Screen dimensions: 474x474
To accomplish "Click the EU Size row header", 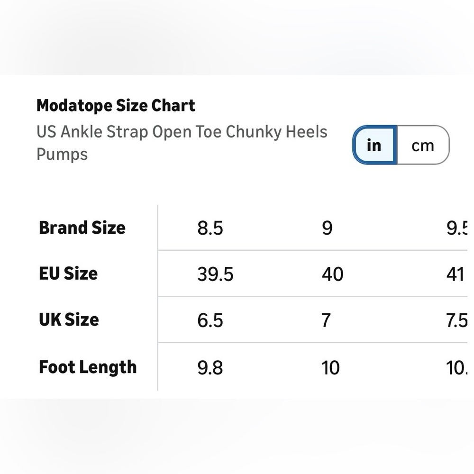I will coord(68,273).
